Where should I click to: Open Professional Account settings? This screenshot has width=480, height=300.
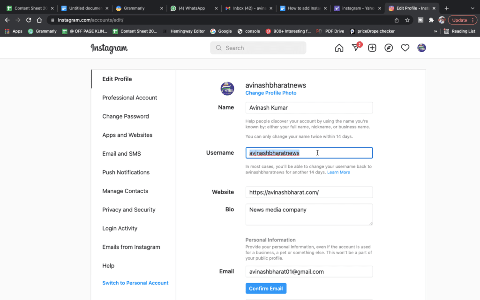(129, 97)
